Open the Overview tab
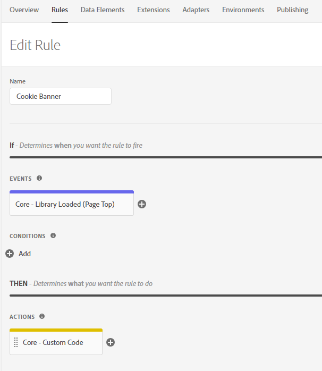 24,10
